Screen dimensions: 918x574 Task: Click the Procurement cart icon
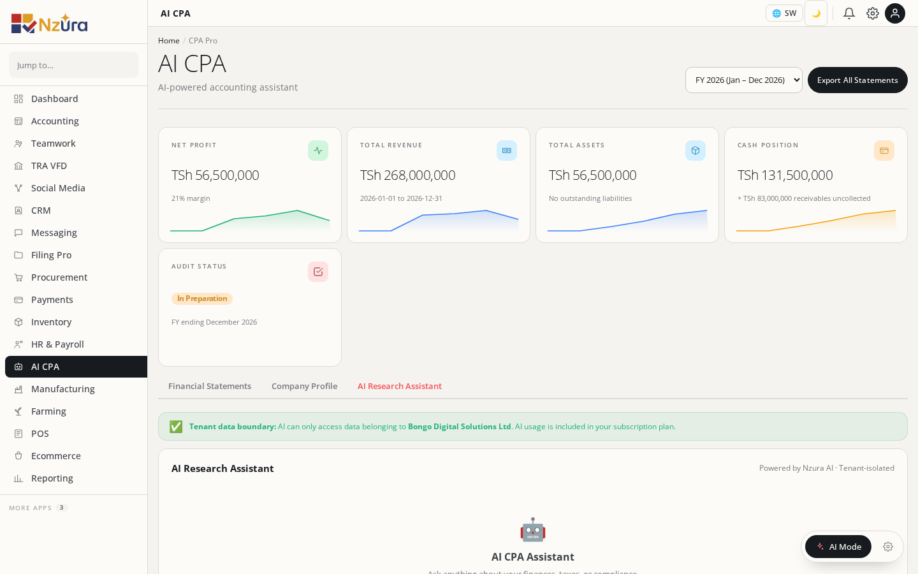[x=18, y=277]
